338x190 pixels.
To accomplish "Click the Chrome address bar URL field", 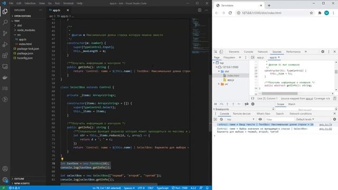I will click(x=273, y=13).
